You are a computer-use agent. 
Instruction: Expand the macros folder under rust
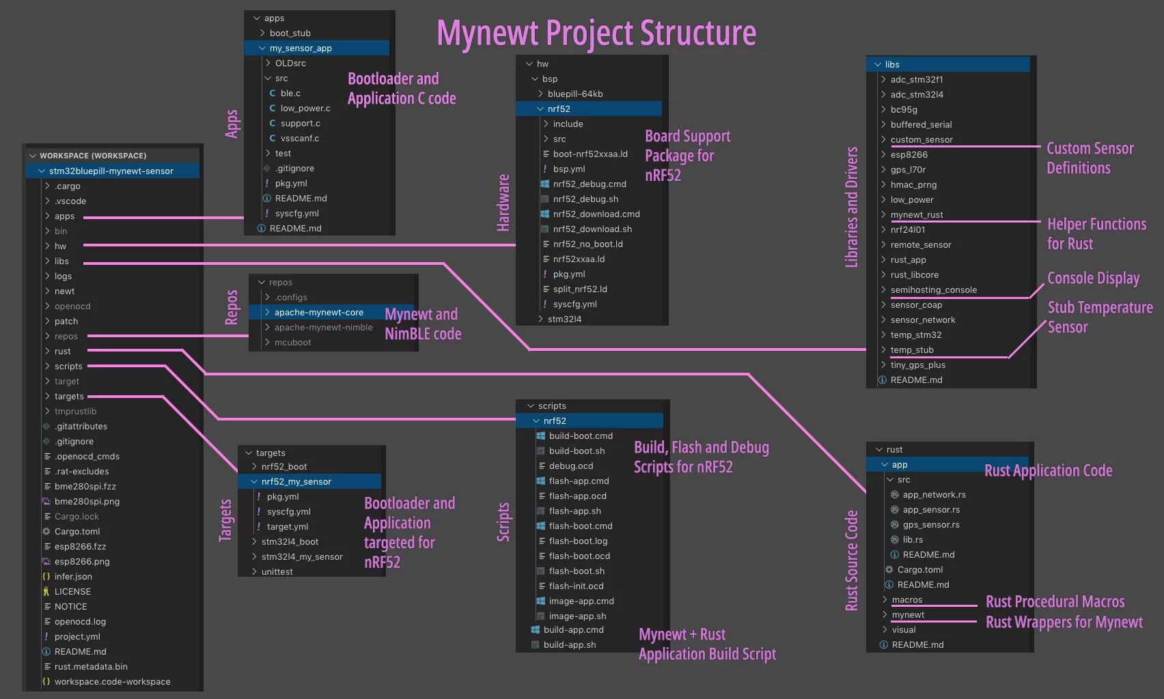pos(885,599)
